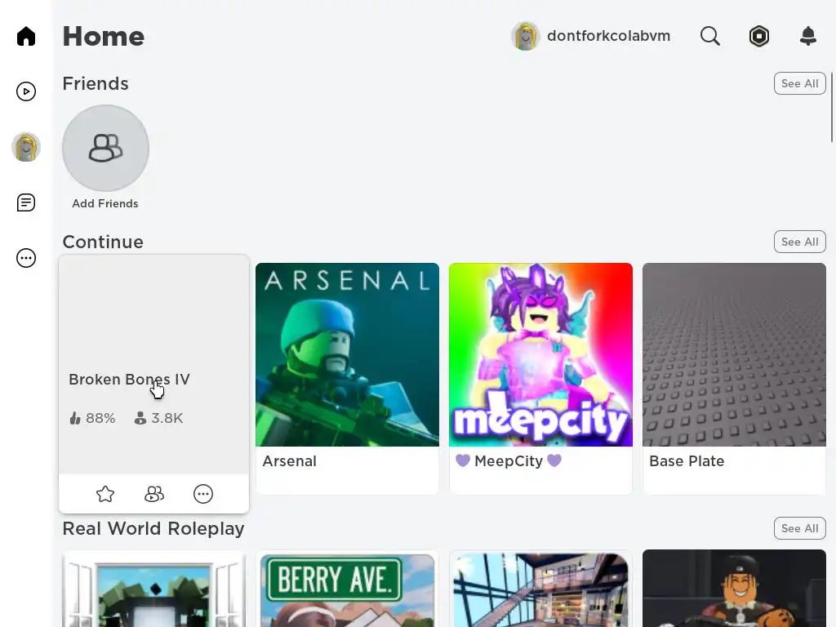Click the Friends section heading
The height and width of the screenshot is (627, 836).
(x=96, y=84)
